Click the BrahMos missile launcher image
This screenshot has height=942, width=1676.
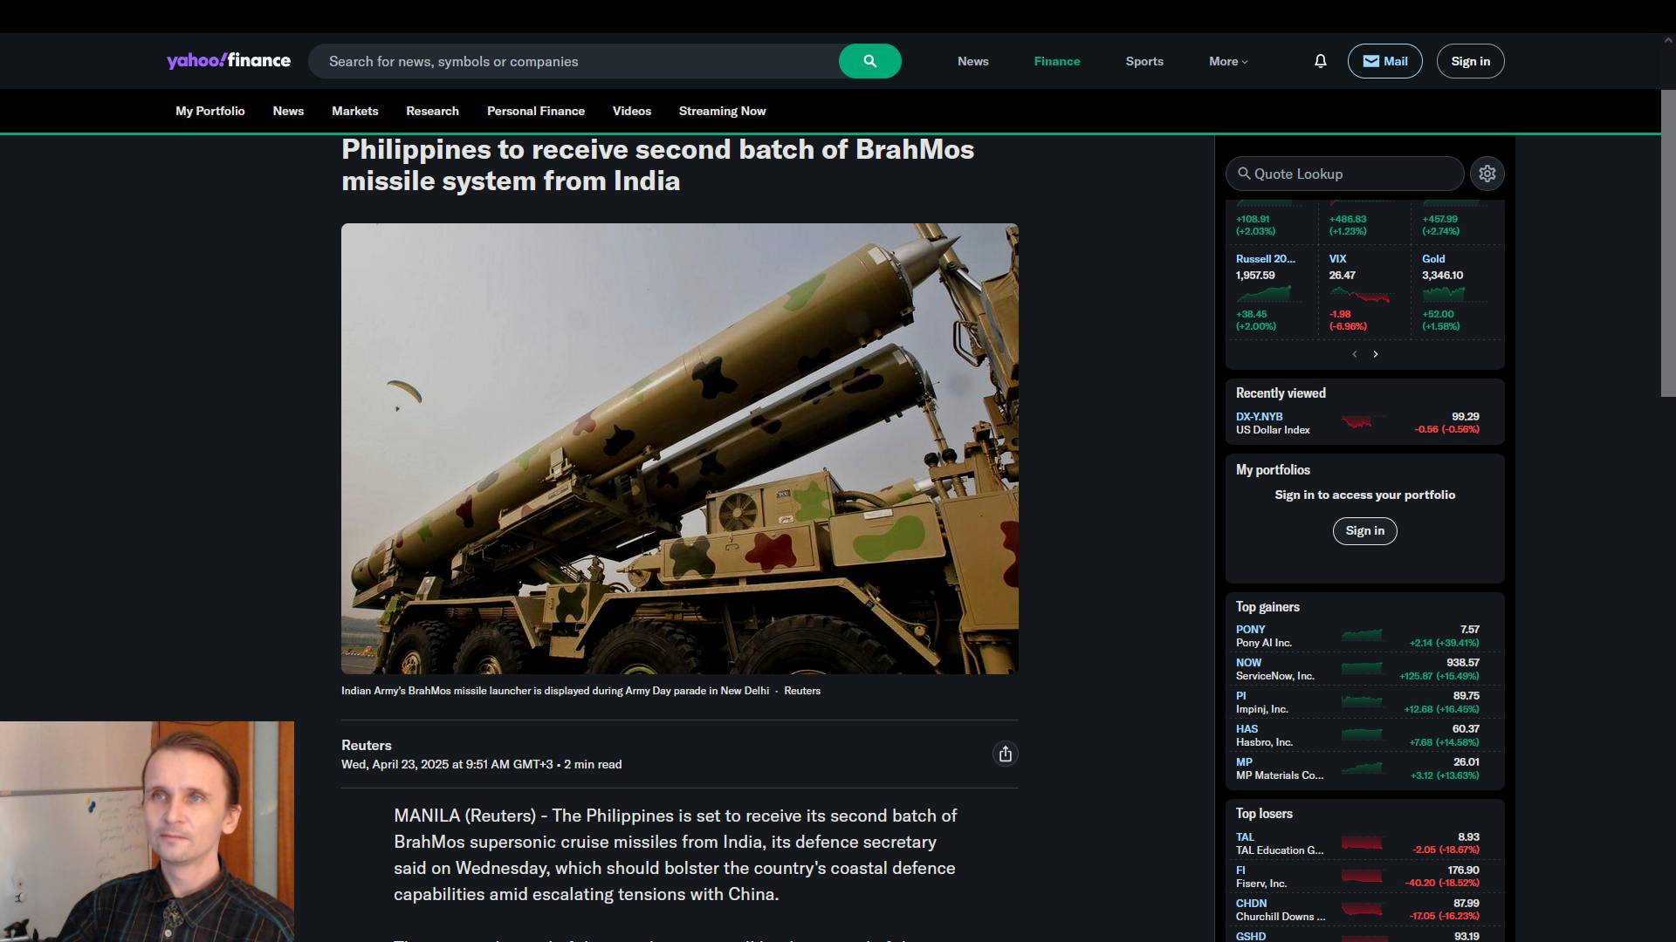(679, 448)
